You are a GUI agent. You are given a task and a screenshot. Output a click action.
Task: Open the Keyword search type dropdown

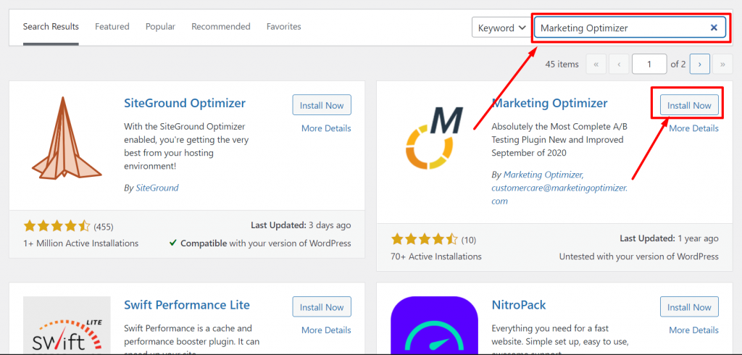coord(501,28)
